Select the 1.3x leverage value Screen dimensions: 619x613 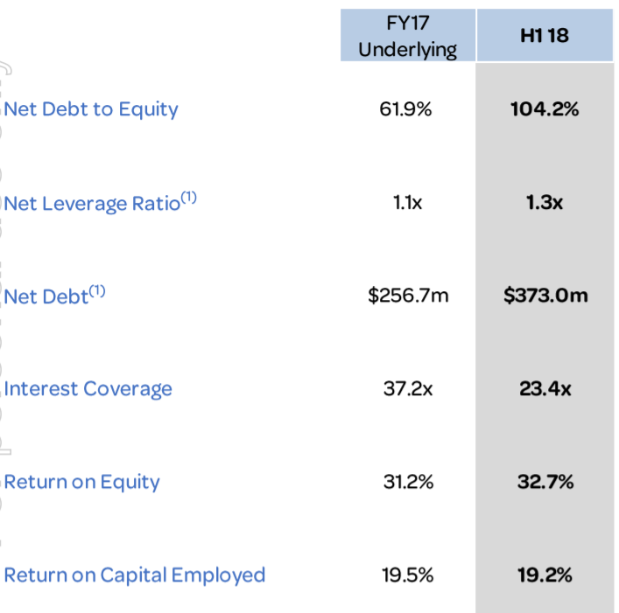[545, 203]
